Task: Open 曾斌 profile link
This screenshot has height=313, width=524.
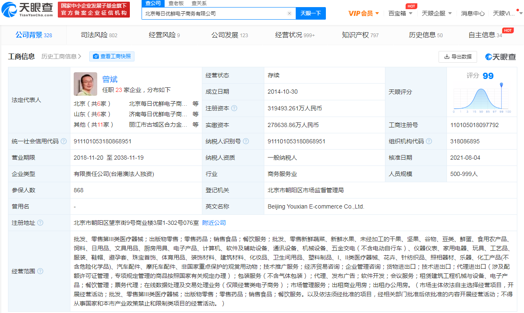Action: 110,79
